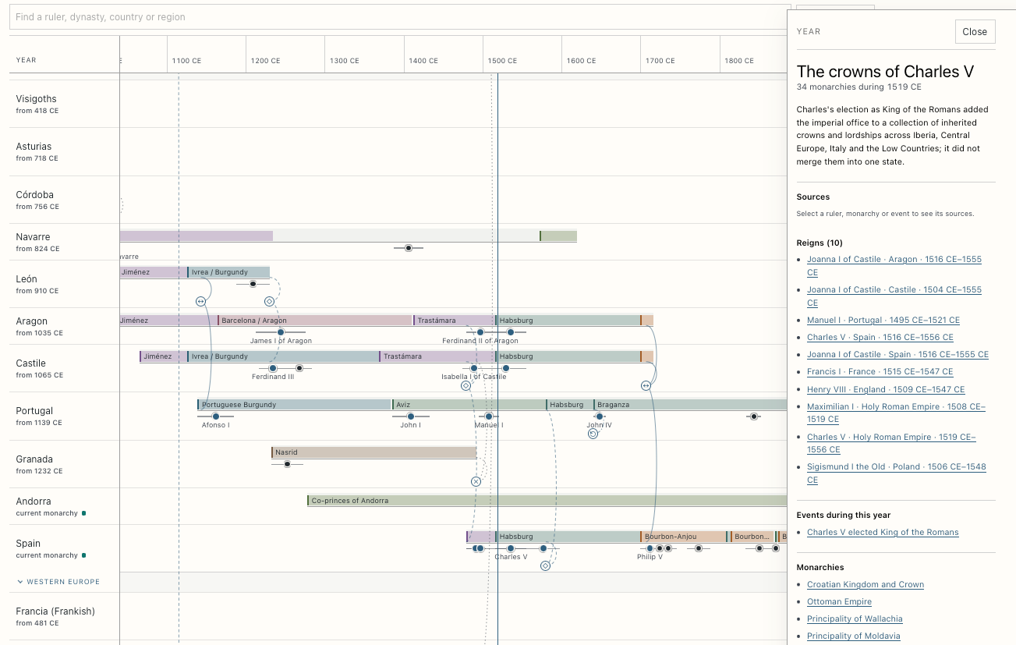This screenshot has height=645, width=1016.
Task: Click the 1500 CE year header
Action: coord(502,61)
